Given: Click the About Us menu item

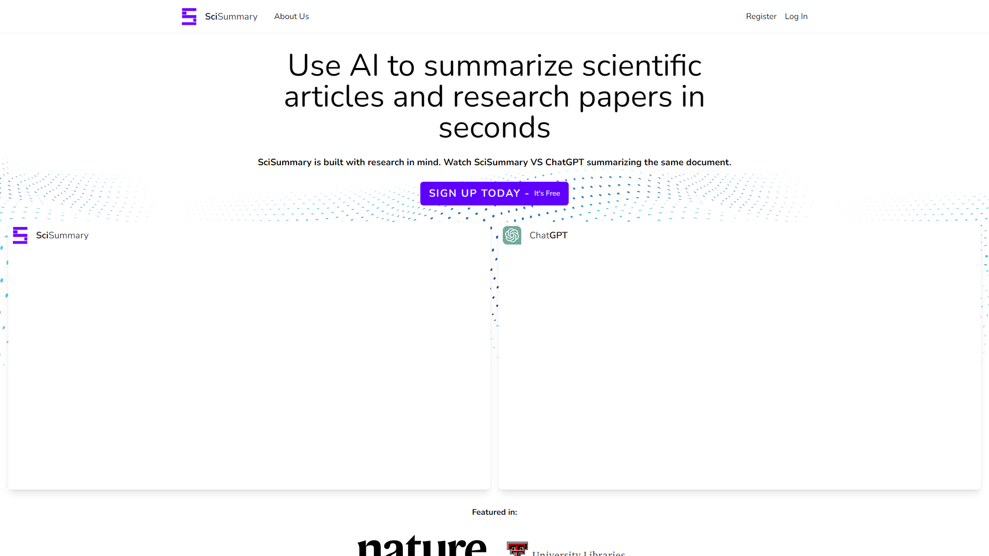Looking at the screenshot, I should (291, 16).
